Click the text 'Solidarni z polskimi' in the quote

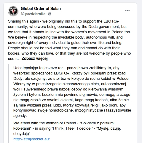[x=97, y=123]
